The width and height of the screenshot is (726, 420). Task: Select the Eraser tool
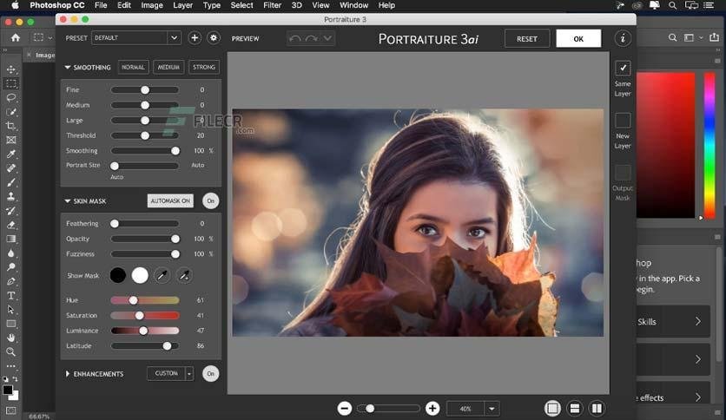[x=11, y=225]
